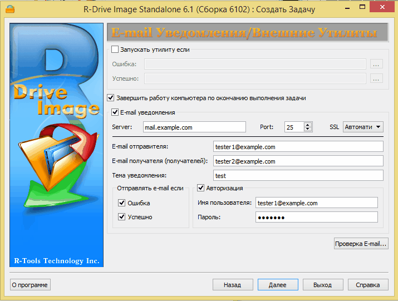This screenshot has height=301, width=398.
Task: Click the "Port:" label
Action: [267, 127]
